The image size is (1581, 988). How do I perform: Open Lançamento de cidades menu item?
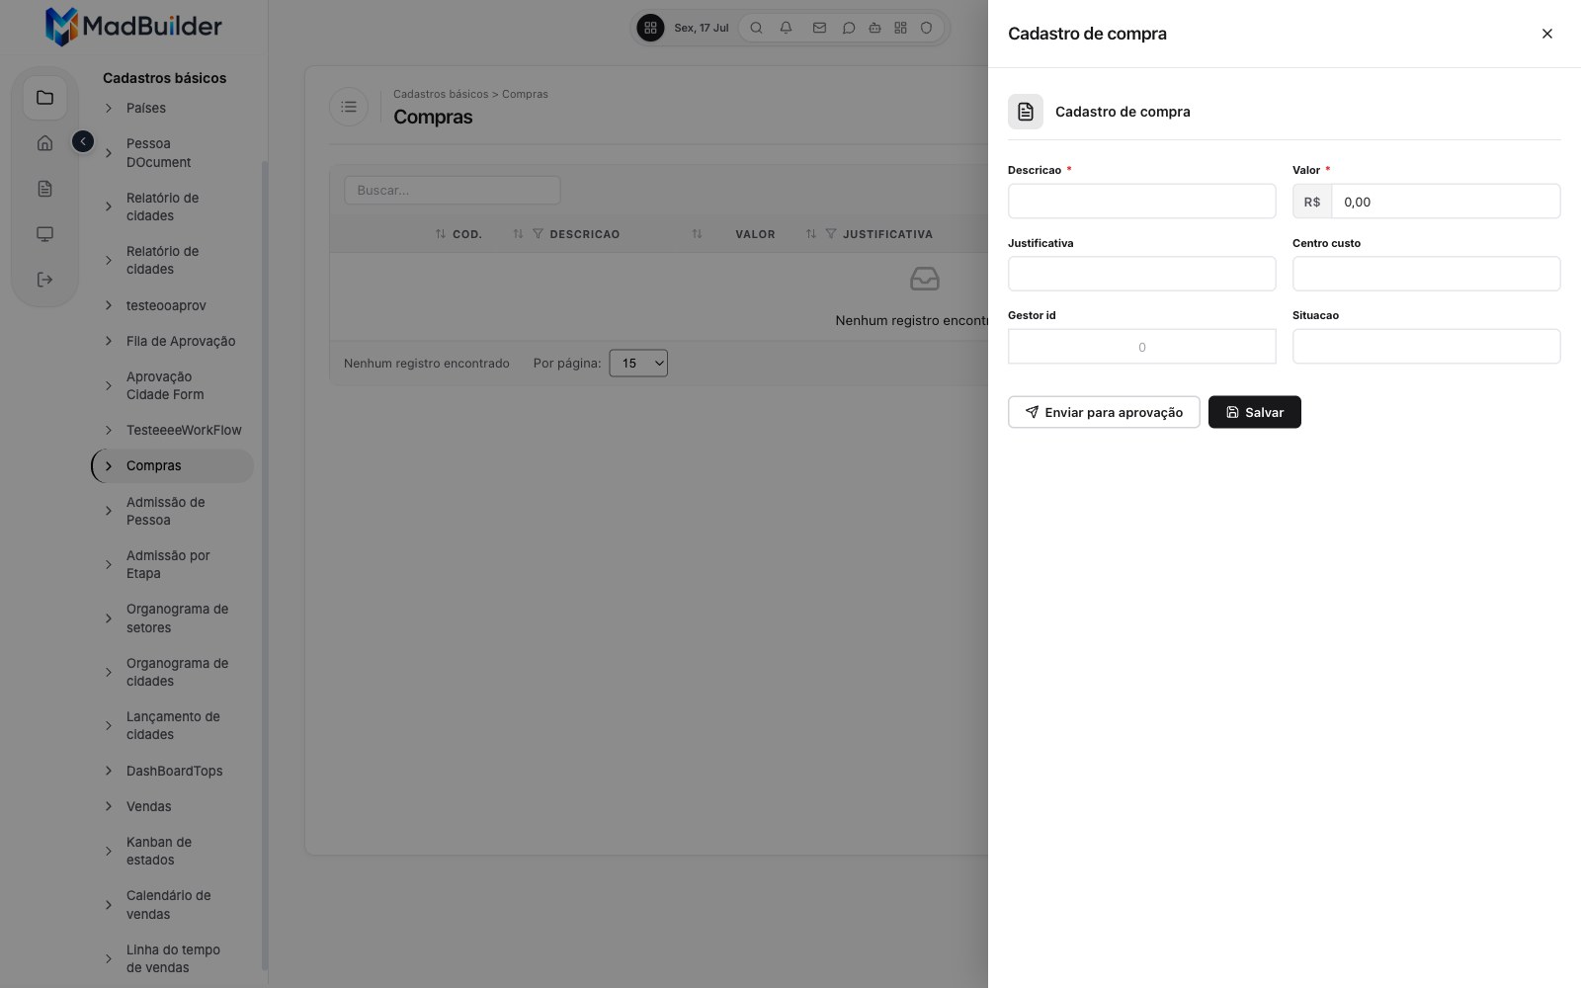[x=173, y=725]
